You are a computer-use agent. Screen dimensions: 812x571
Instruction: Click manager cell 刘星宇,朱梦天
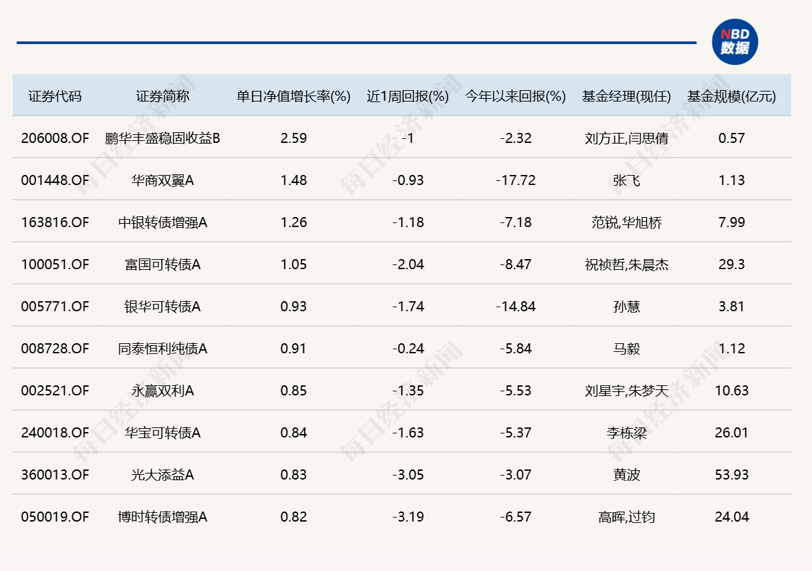[626, 391]
